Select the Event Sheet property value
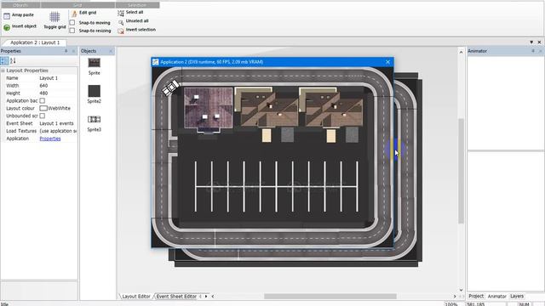This screenshot has height=306, width=545. (58, 123)
